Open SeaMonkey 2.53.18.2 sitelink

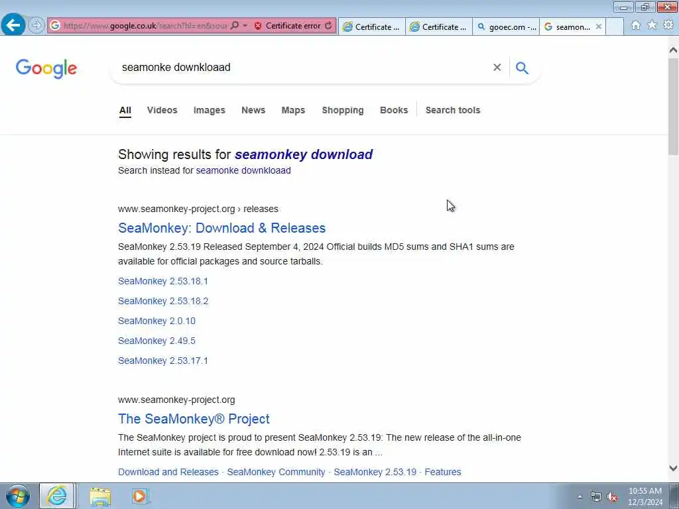(x=163, y=302)
